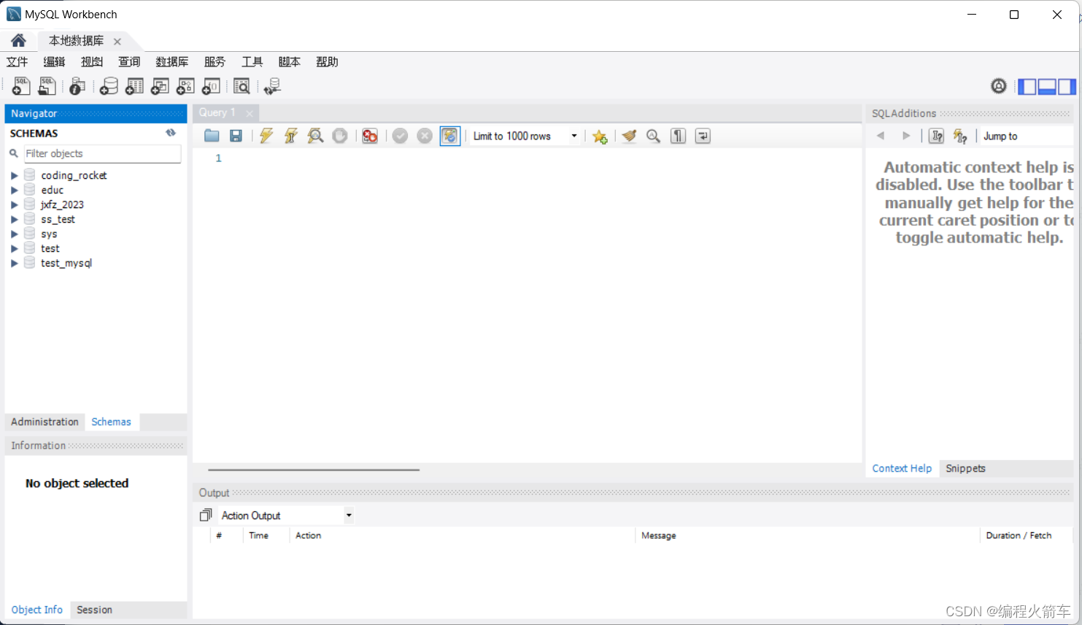Expand the educ schema
This screenshot has height=625, width=1082.
click(14, 190)
